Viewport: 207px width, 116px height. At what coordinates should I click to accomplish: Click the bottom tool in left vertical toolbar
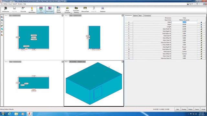pyautogui.click(x=2, y=35)
